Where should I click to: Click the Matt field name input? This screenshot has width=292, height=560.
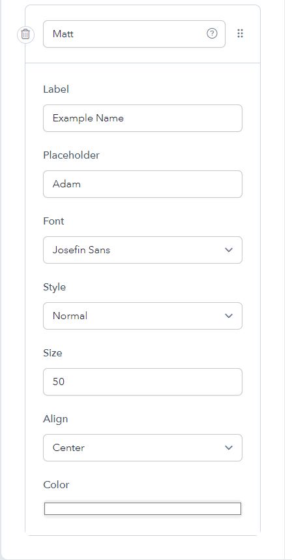[x=134, y=34]
